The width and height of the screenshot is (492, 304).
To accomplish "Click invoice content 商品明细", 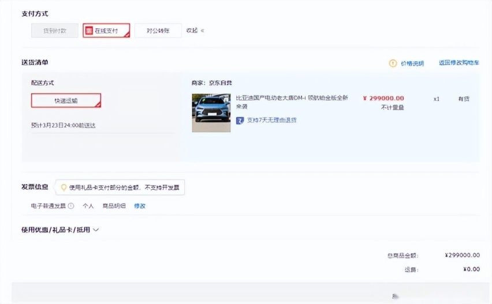I will [x=114, y=206].
